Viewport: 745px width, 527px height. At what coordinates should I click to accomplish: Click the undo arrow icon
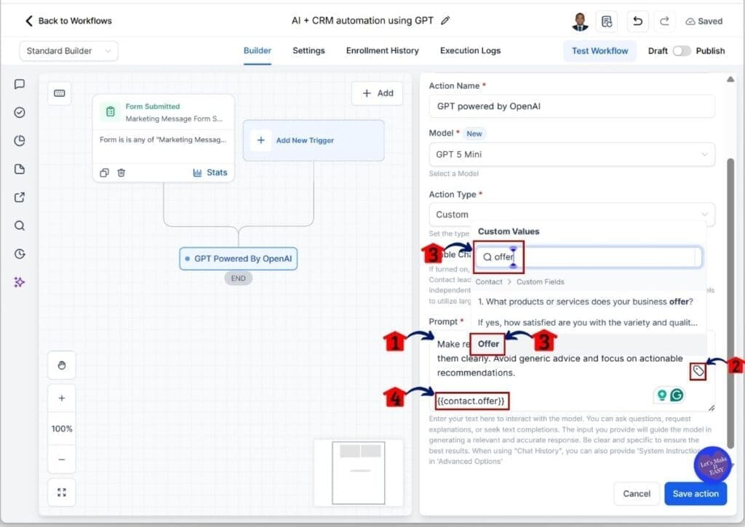point(637,21)
